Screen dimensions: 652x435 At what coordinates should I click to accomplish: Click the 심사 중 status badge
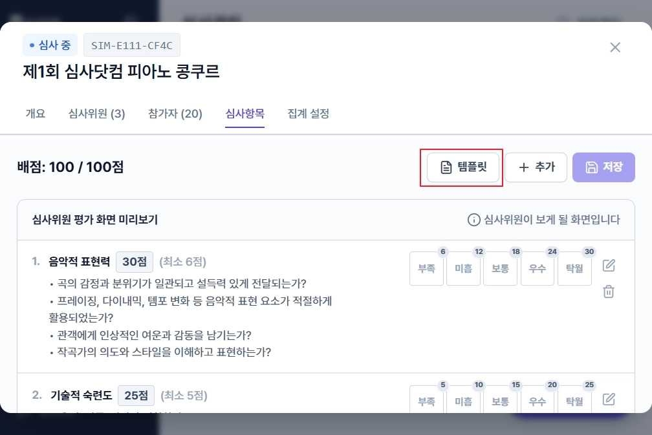pos(50,45)
